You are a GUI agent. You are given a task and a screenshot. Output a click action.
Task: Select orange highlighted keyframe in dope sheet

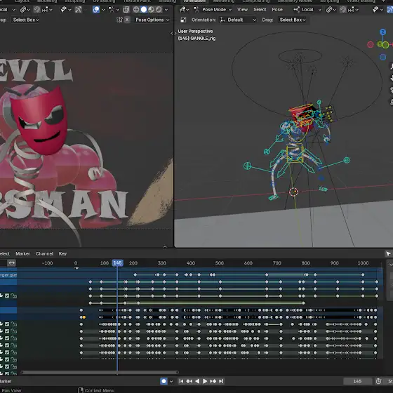point(84,317)
